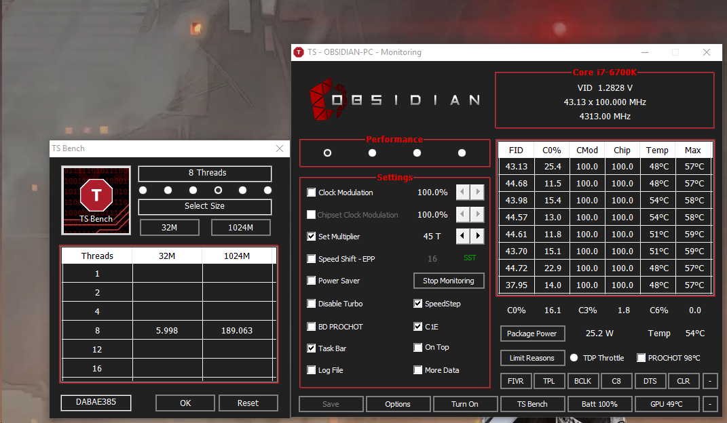Select fourth thread count radio in TS Bench
Image resolution: width=727 pixels, height=423 pixels.
(218, 190)
